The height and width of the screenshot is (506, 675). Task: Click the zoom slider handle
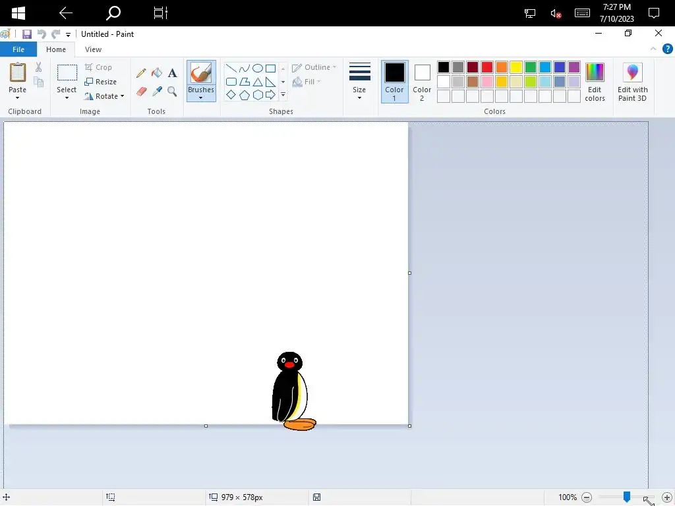click(627, 497)
